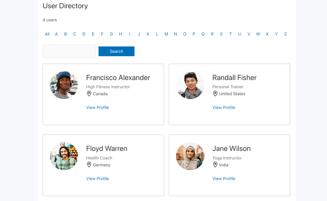
Task: Open Jane Wilson's profile photo
Action: pos(190,156)
